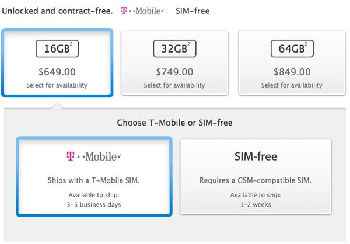
Task: Click the 64GB capacity badge
Action: coord(292,48)
